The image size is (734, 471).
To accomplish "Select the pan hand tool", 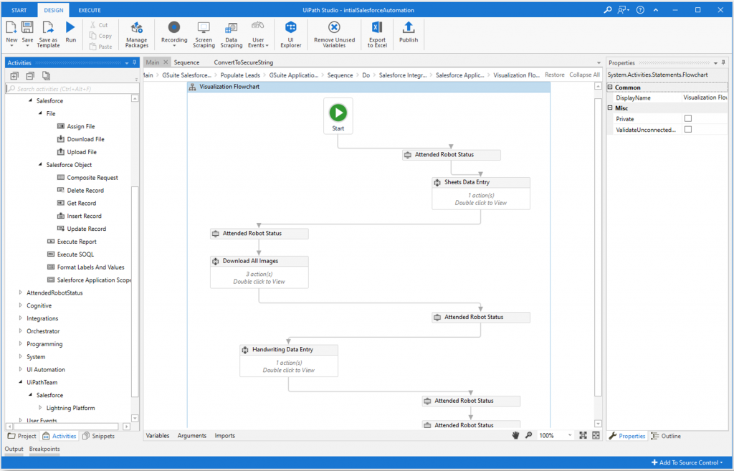I will tap(515, 435).
